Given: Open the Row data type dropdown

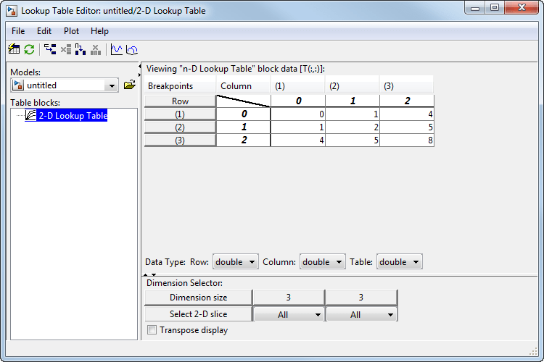Looking at the screenshot, I should click(x=235, y=262).
